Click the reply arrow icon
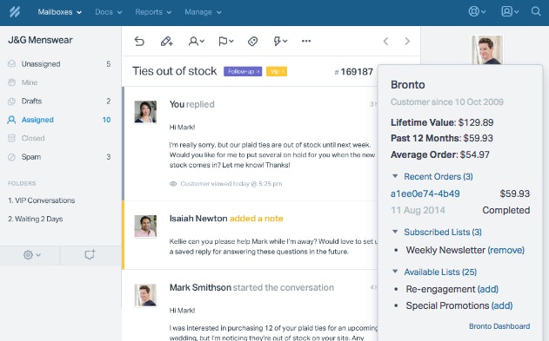 pyautogui.click(x=139, y=41)
